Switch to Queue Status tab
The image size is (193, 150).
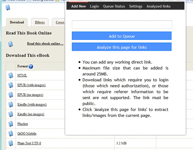tap(114, 6)
